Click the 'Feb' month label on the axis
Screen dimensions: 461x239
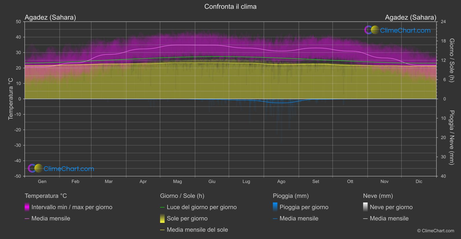pyautogui.click(x=76, y=181)
